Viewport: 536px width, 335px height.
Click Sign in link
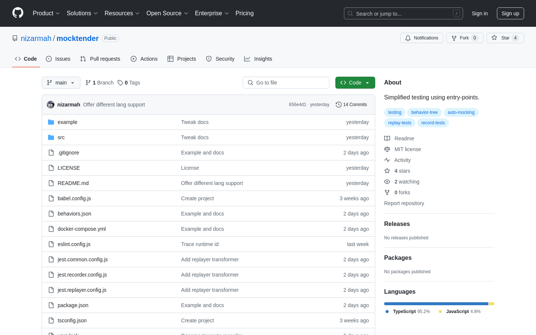[x=480, y=13]
